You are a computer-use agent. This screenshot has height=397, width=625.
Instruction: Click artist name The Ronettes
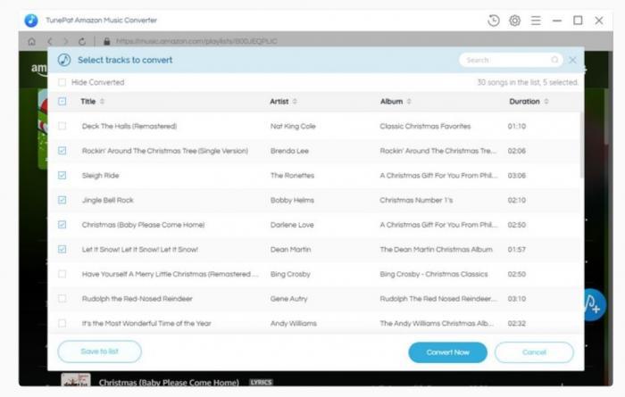pyautogui.click(x=292, y=176)
